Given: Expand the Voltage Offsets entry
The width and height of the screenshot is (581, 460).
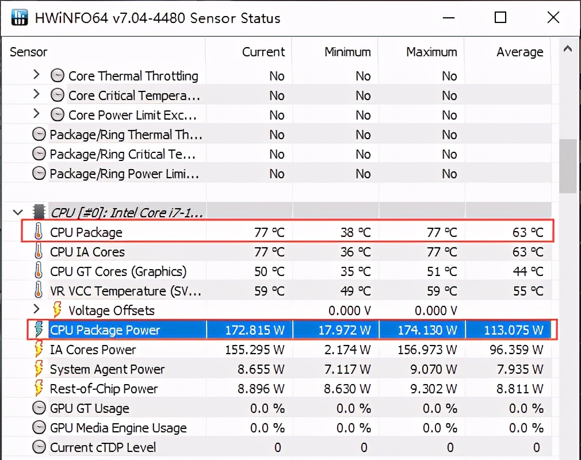Looking at the screenshot, I should pyautogui.click(x=36, y=310).
